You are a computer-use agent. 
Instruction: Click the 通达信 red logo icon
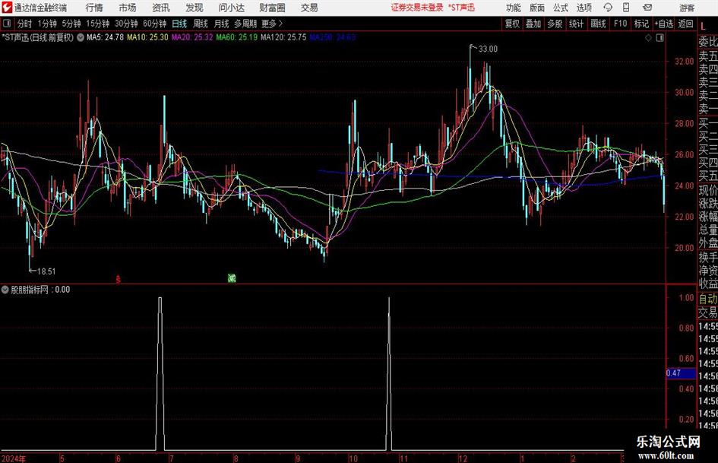click(x=7, y=8)
